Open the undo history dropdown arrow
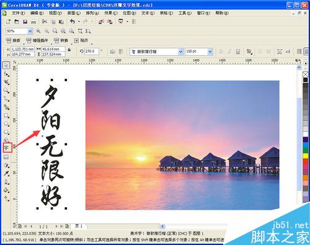310x245 pixels. (x=79, y=22)
